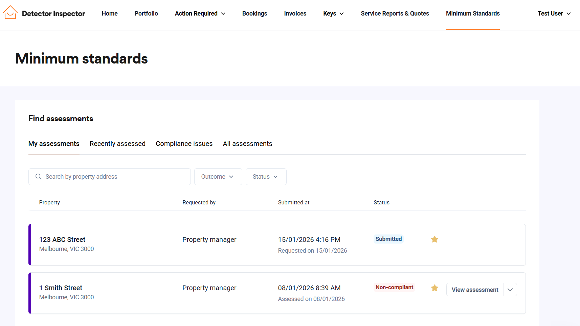Image resolution: width=580 pixels, height=326 pixels.
Task: Click the search magnifier icon
Action: [x=39, y=177]
